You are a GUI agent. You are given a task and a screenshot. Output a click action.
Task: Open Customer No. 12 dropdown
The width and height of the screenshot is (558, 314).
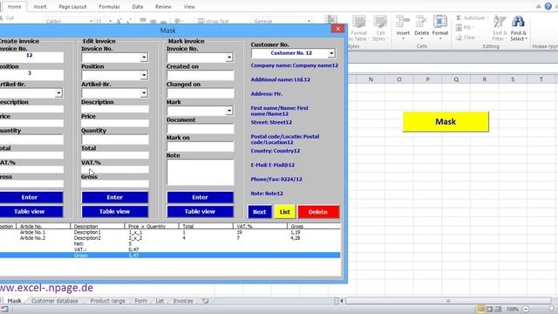[331, 53]
